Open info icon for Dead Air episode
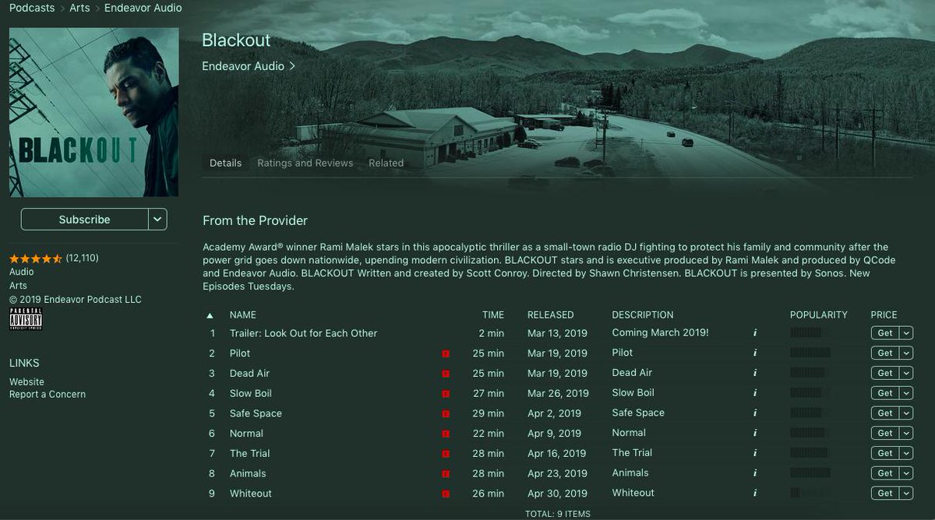935x520 pixels. tap(754, 373)
